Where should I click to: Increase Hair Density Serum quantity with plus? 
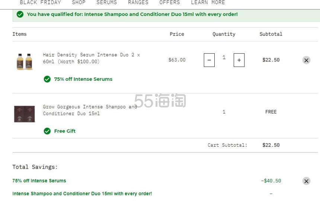click(239, 60)
